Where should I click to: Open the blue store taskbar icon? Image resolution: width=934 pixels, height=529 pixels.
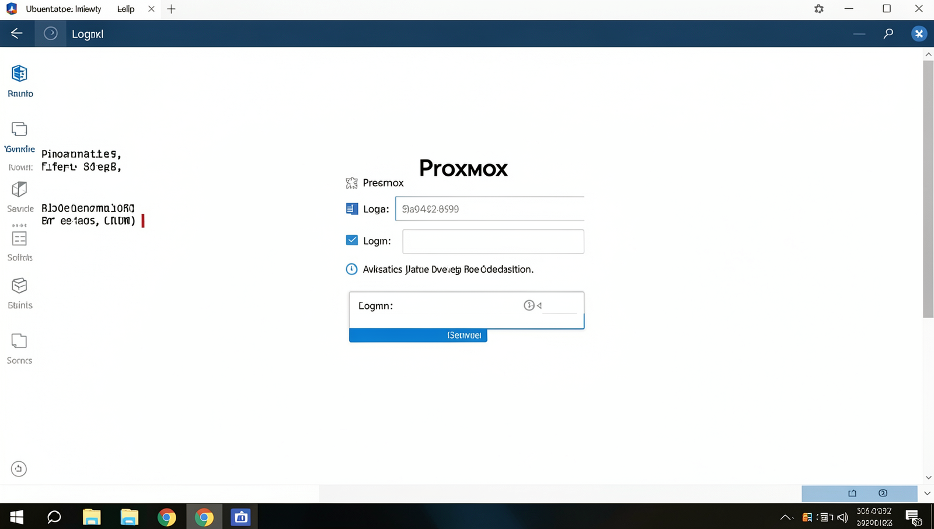[x=241, y=517]
